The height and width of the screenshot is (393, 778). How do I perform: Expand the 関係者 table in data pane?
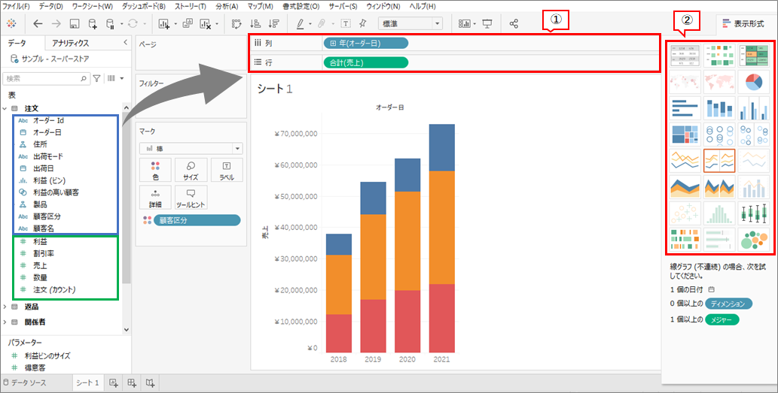tap(6, 322)
